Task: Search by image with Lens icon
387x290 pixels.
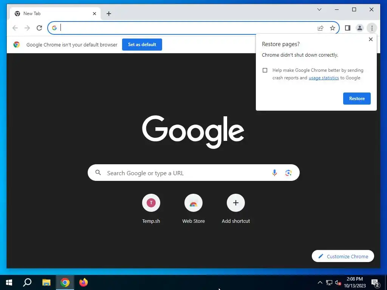Action: pyautogui.click(x=288, y=173)
